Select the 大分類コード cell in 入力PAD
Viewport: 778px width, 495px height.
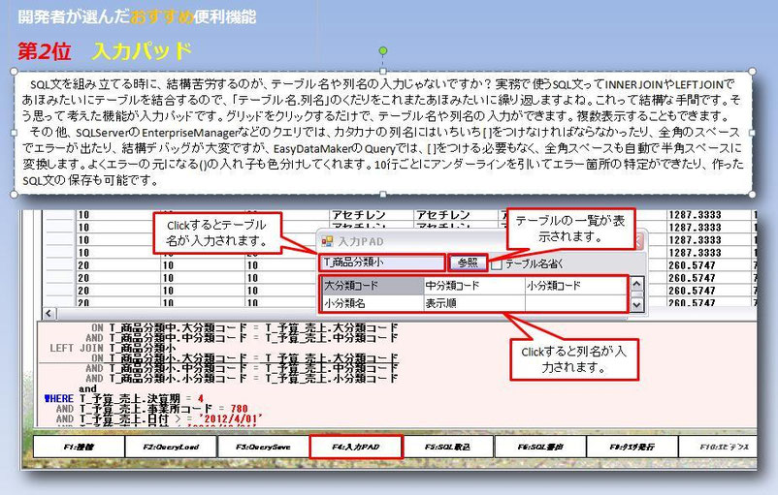point(373,286)
